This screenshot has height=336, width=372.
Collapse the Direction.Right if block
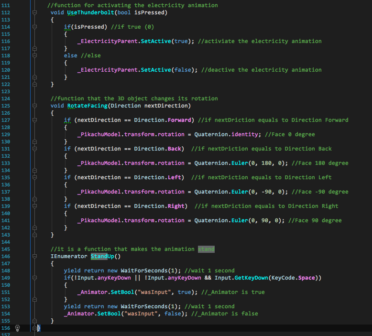[x=34, y=206]
